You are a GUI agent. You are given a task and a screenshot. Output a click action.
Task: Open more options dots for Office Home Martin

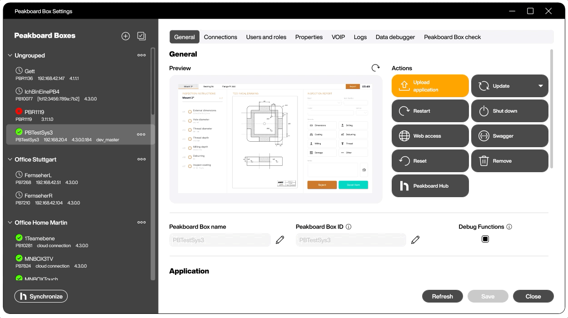point(142,223)
